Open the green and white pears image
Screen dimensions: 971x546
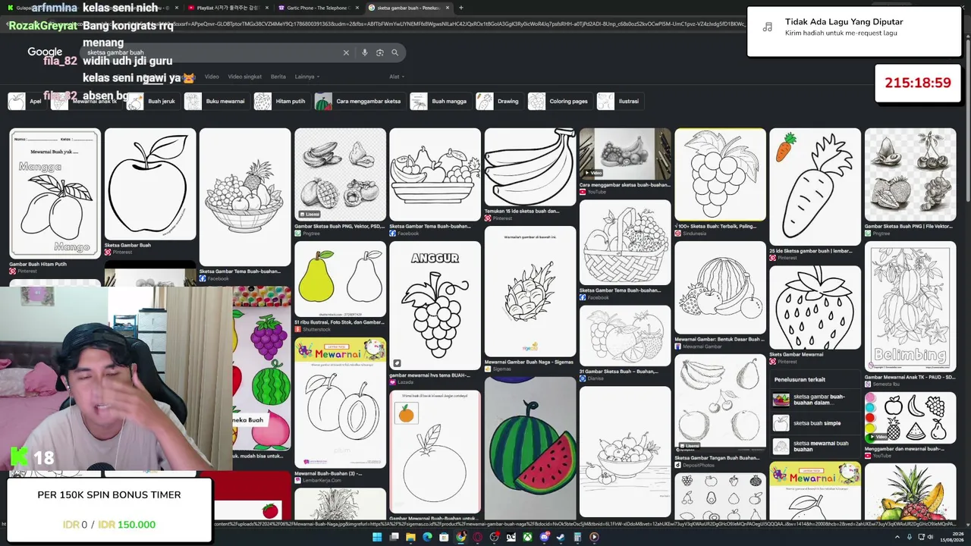click(340, 279)
